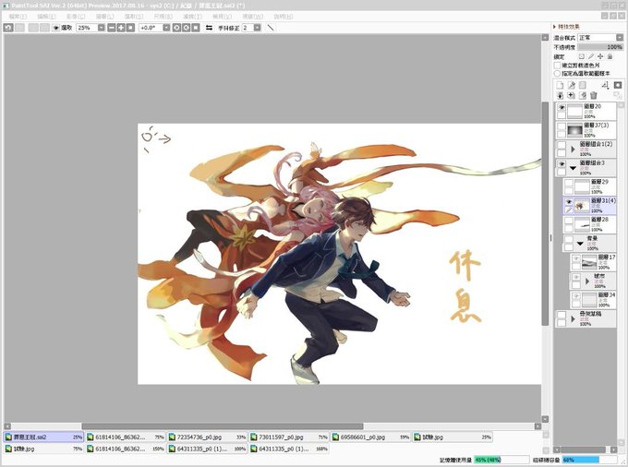Show layer 圖層37(3) via visibility box
The height and width of the screenshot is (467, 628).
[562, 126]
